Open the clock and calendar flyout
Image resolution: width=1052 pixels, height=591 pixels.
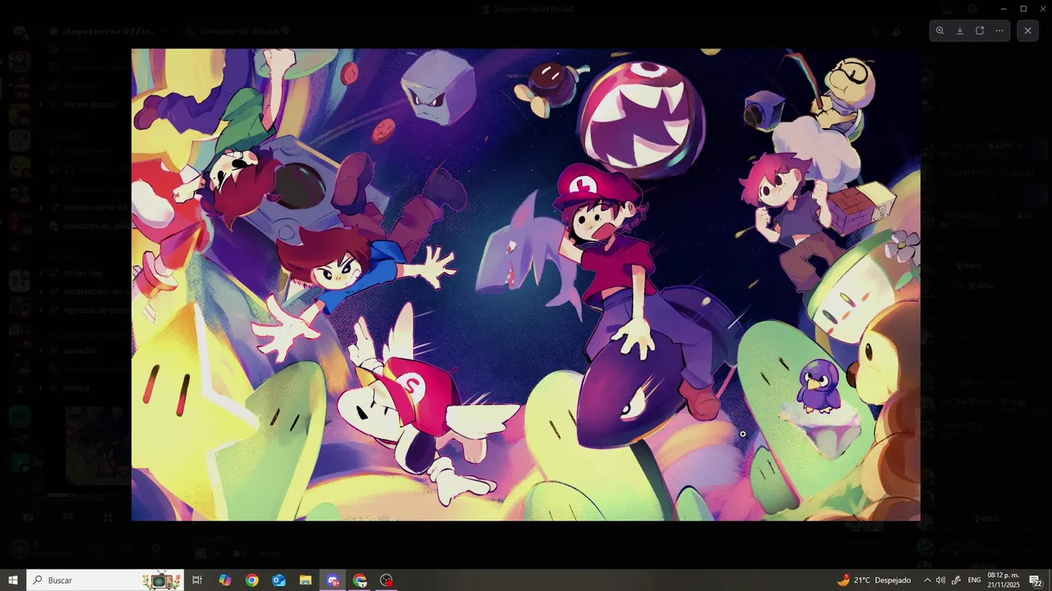click(x=1004, y=580)
